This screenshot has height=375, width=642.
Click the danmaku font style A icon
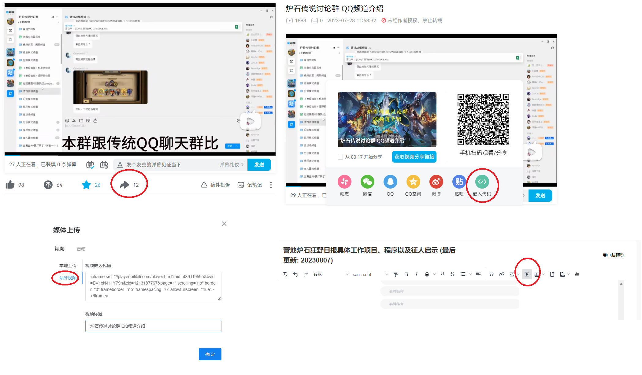point(120,165)
